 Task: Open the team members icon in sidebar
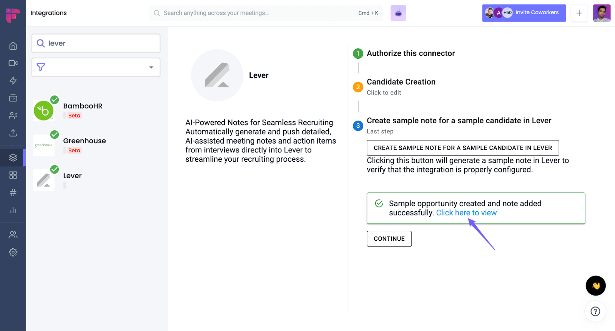[x=13, y=235]
